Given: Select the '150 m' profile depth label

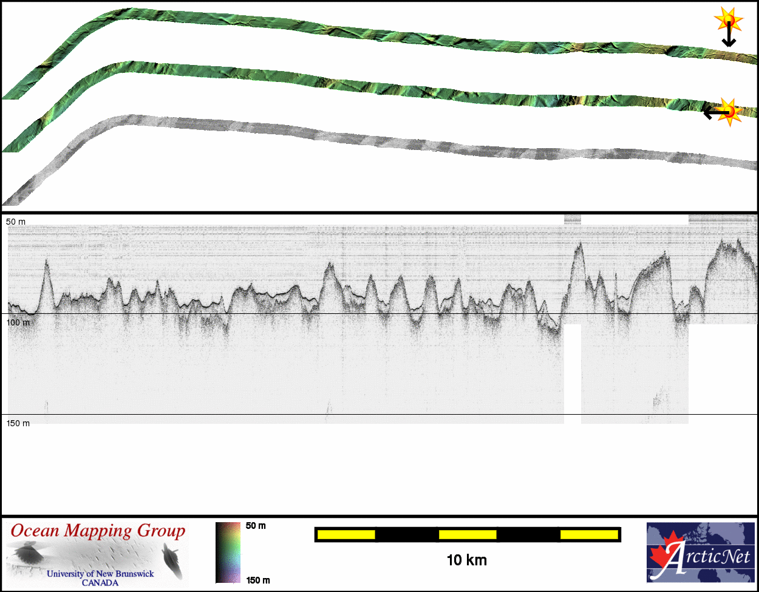Looking at the screenshot, I should (x=18, y=423).
